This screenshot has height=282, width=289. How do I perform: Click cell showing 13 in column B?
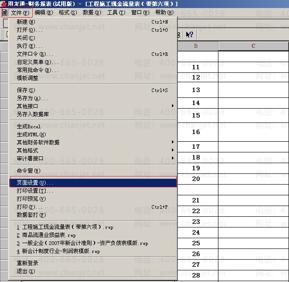197,90
